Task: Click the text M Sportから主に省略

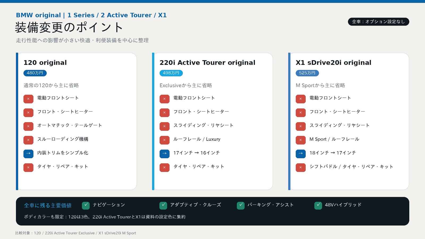Action: 320,85
